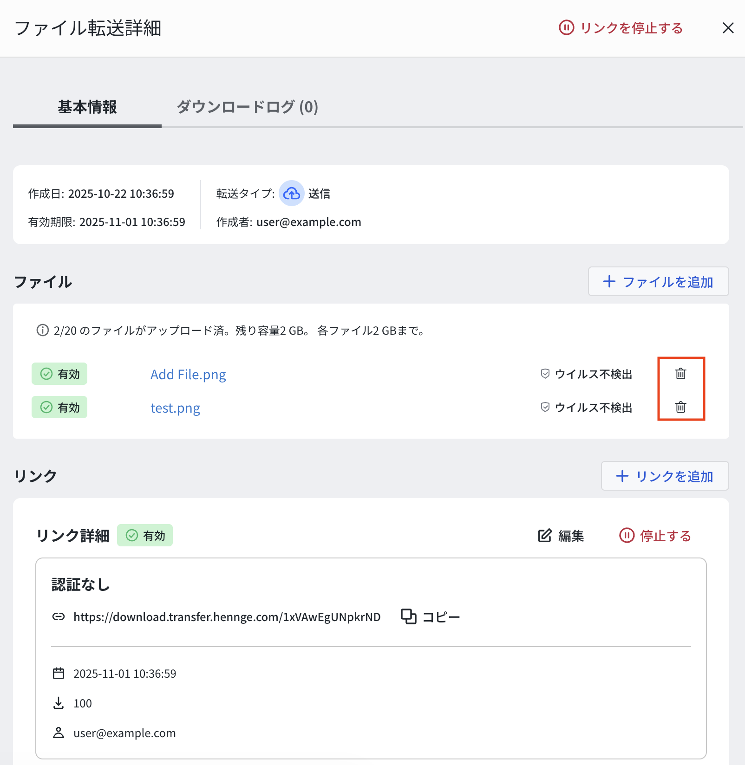Click 有効期限: 2025-11-01 10:36:59 text

point(106,222)
